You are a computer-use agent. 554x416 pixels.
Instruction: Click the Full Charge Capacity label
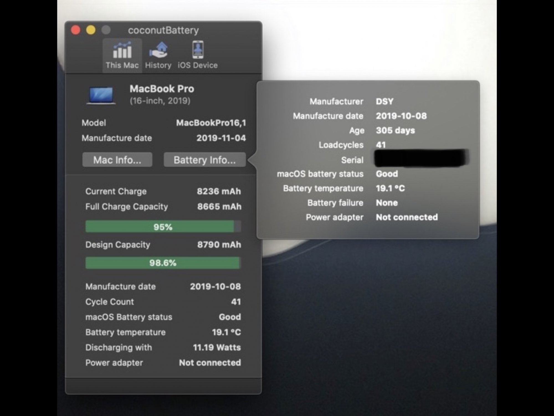click(127, 207)
